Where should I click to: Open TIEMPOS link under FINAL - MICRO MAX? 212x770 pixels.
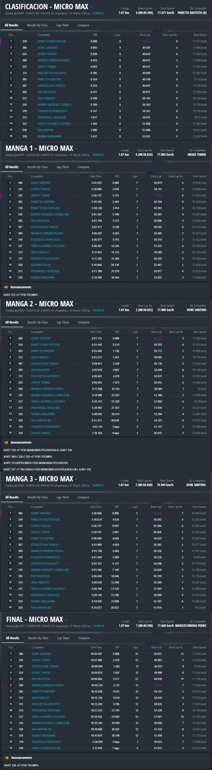click(x=98, y=626)
